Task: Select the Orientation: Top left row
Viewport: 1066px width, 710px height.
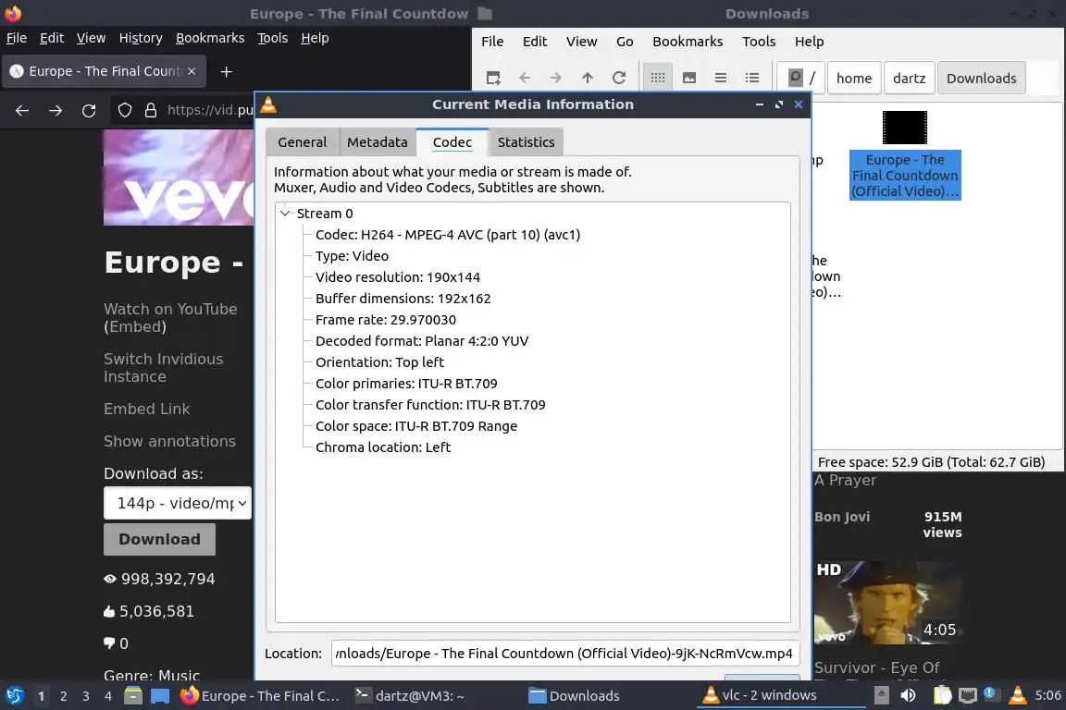Action: [379, 362]
